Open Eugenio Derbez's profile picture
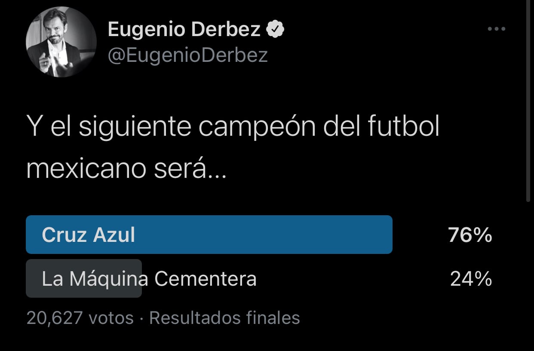This screenshot has width=534, height=351. pos(61,42)
